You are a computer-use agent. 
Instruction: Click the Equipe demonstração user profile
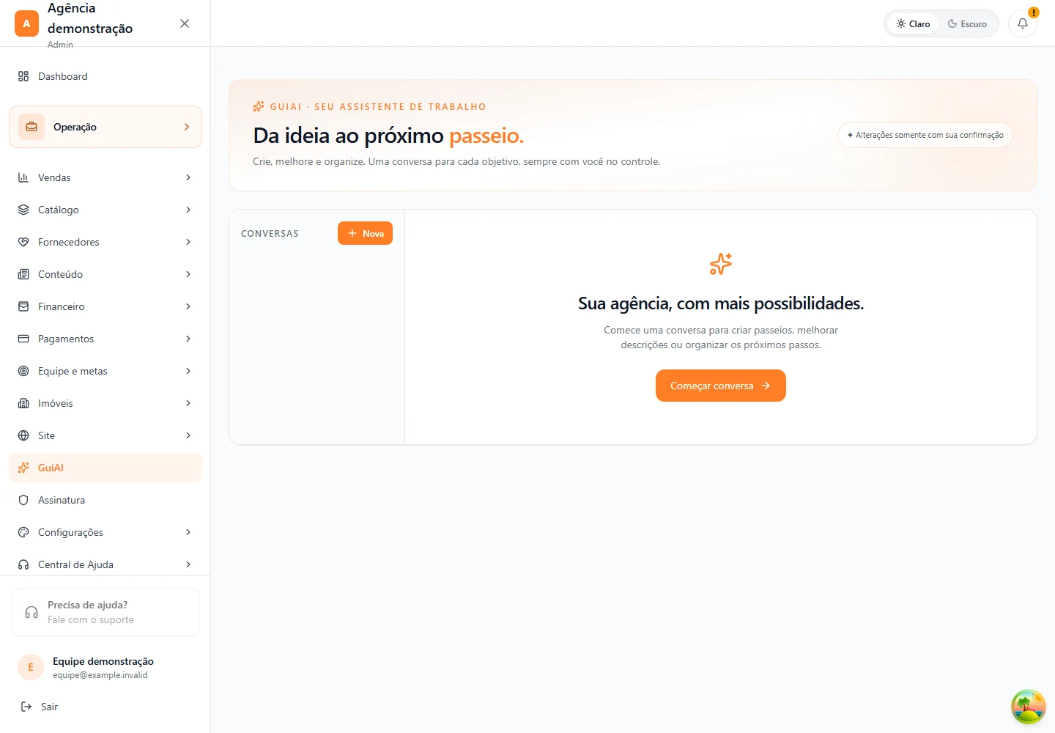pos(105,667)
